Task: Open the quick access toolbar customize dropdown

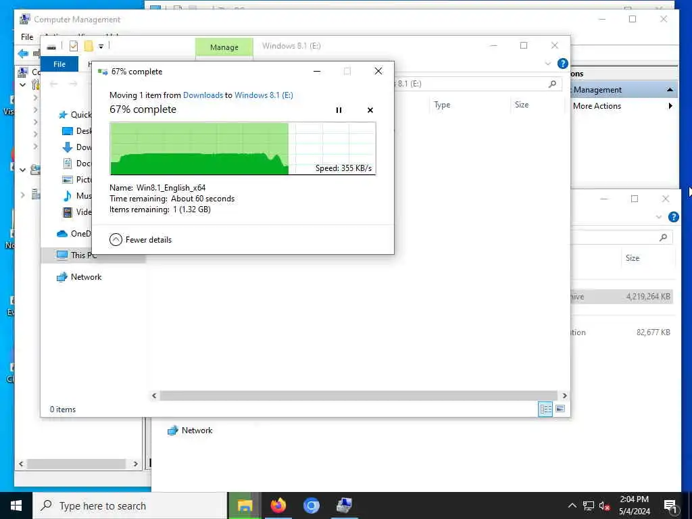Action: pos(101,47)
